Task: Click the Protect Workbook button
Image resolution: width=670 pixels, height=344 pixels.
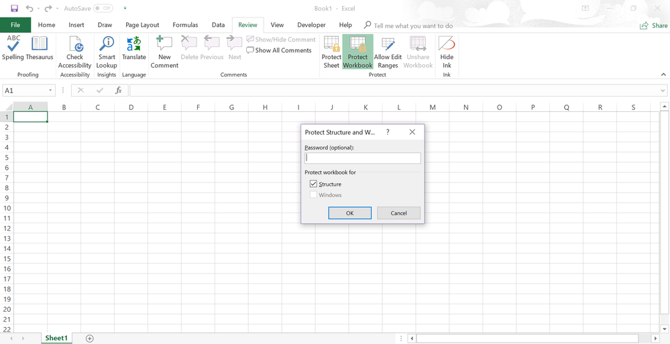Action: coord(357,52)
